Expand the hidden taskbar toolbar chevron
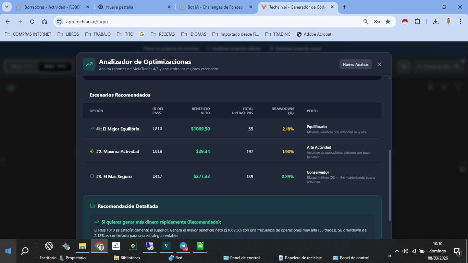Screen dimensions: 468x263 pyautogui.click(x=390, y=256)
